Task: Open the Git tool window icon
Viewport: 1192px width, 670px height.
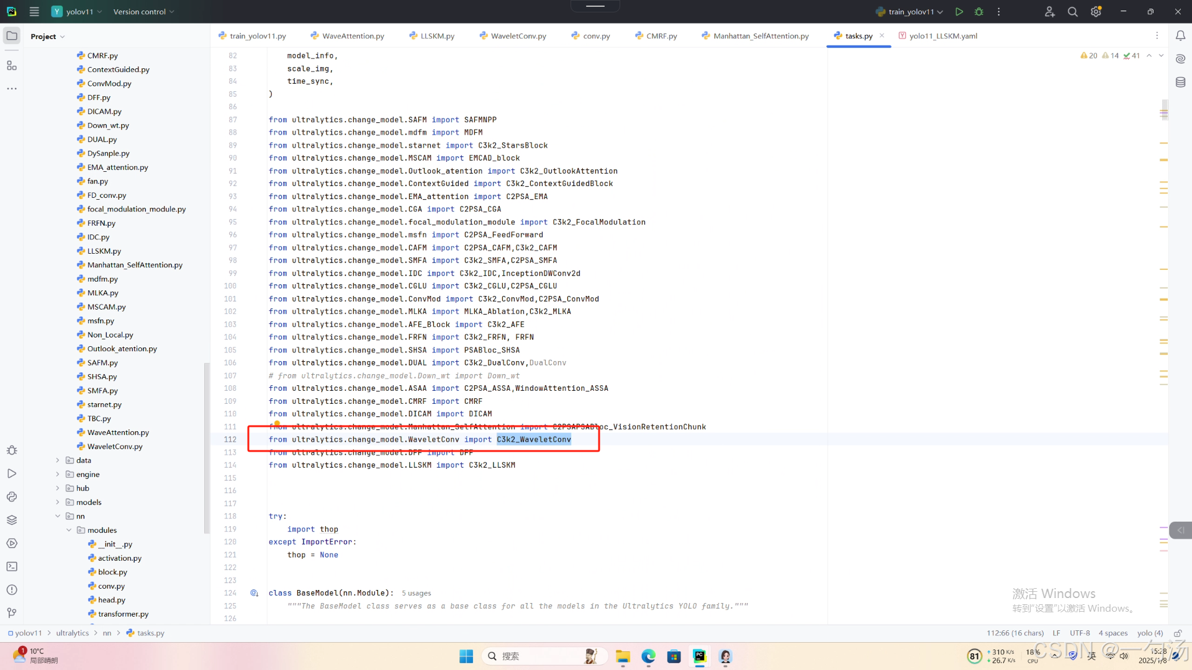Action: [x=12, y=613]
